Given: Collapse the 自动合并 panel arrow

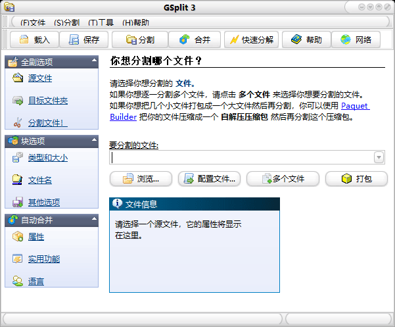Looking at the screenshot, I should 94,218.
